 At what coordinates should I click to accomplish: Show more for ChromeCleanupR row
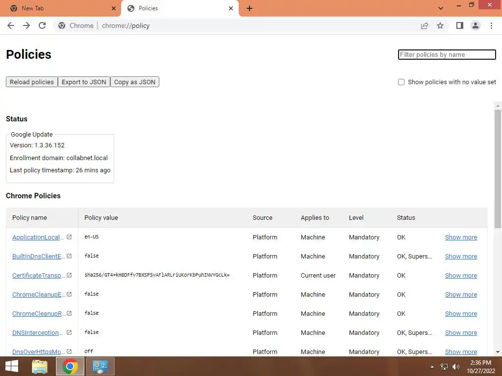(461, 314)
